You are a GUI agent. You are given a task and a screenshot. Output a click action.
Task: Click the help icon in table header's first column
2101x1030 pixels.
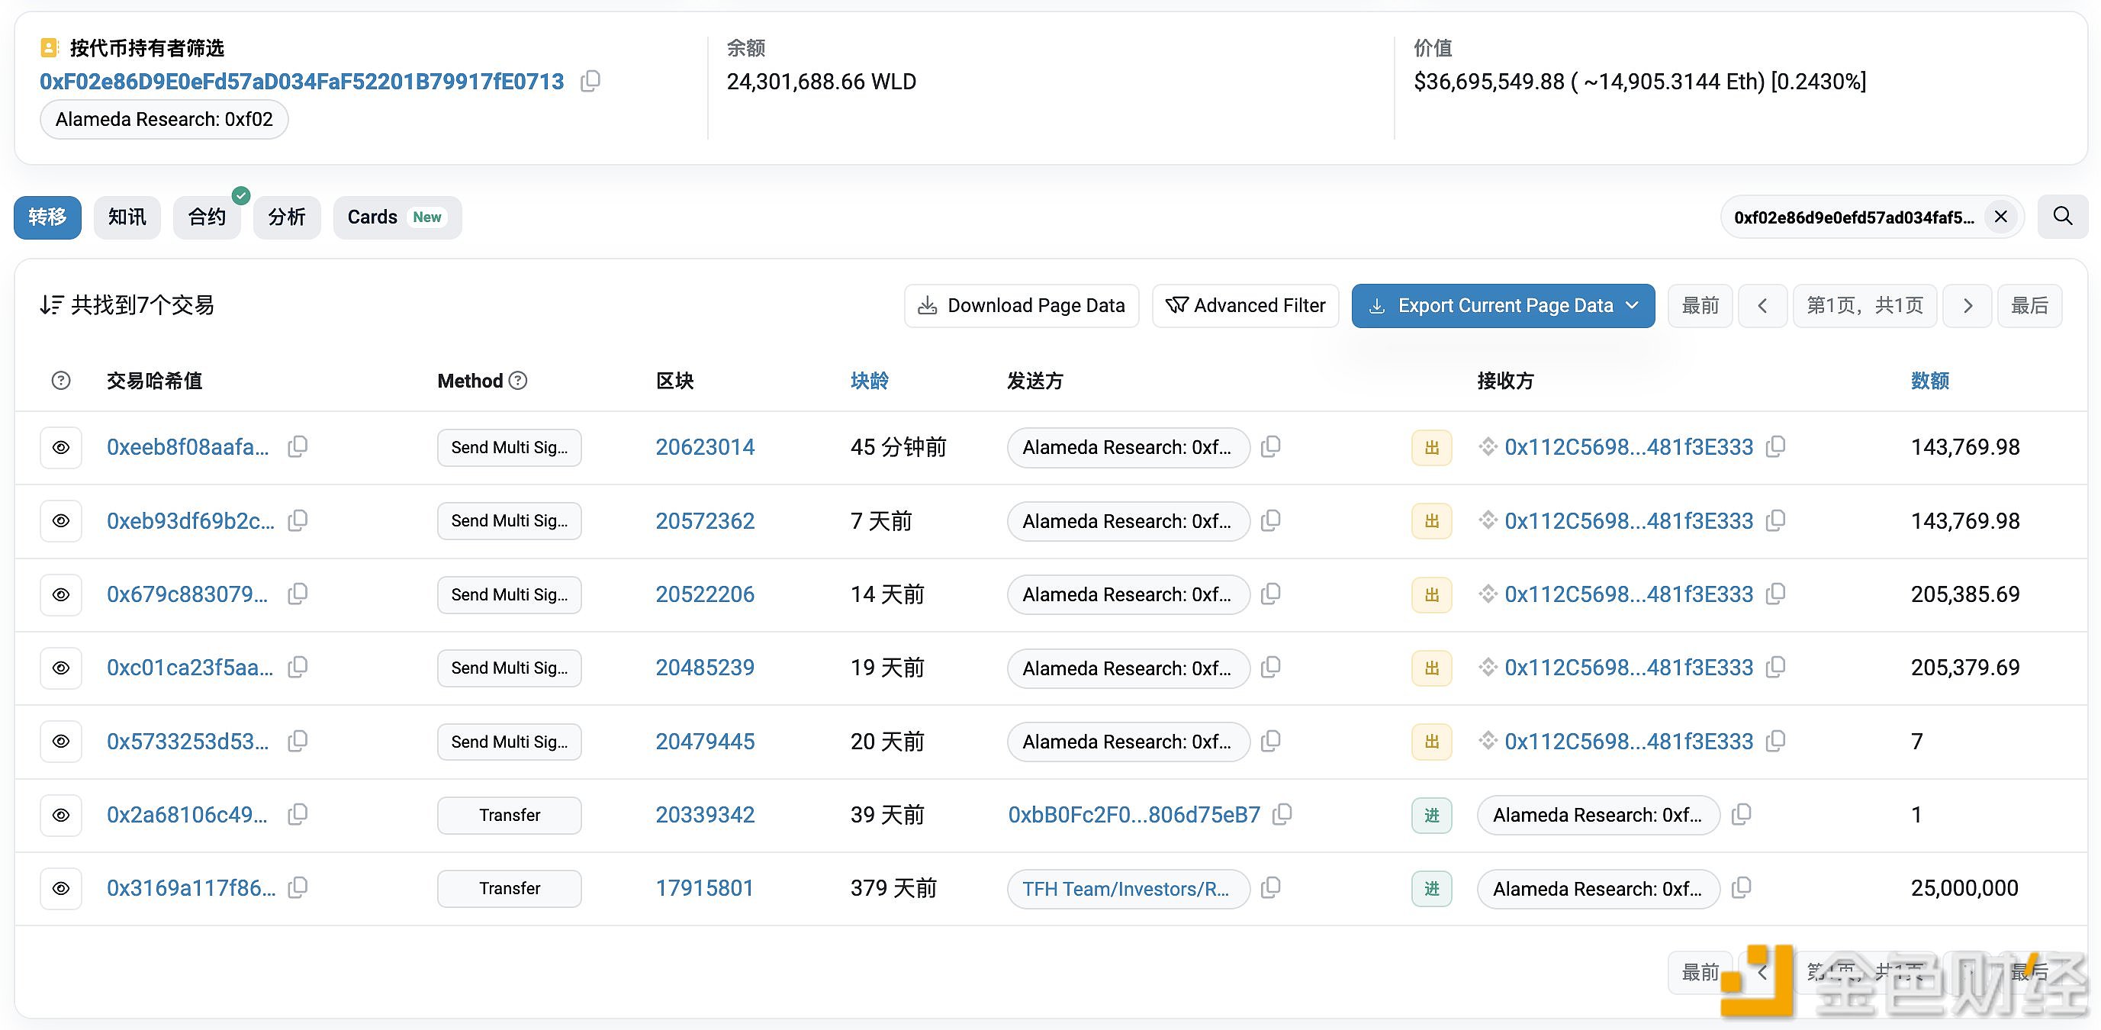click(61, 380)
